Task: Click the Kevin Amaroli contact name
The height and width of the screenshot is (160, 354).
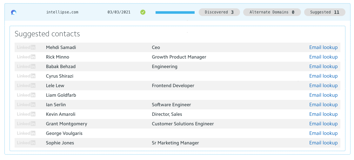Action: [x=61, y=114]
